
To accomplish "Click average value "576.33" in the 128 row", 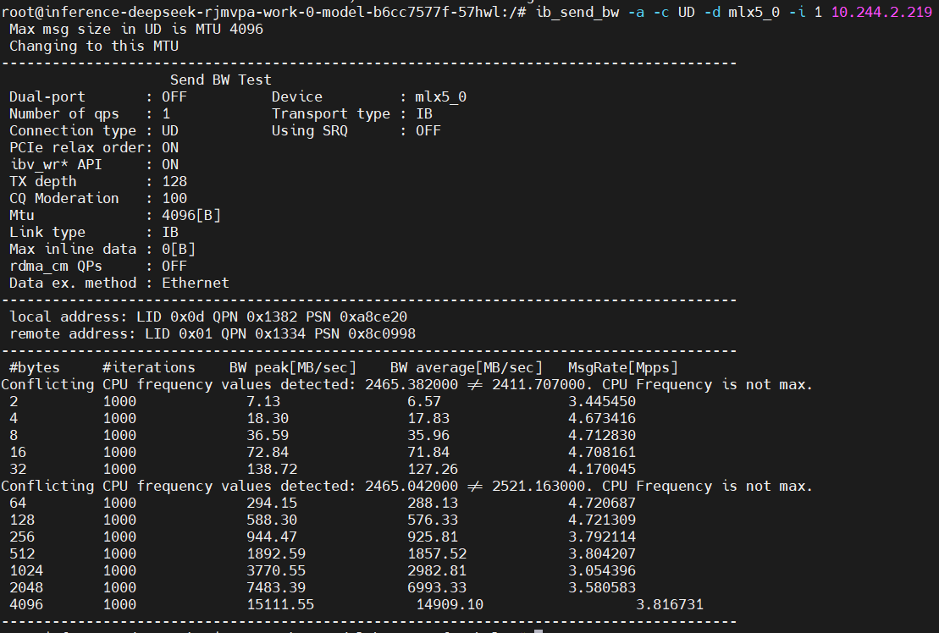I will coord(433,520).
